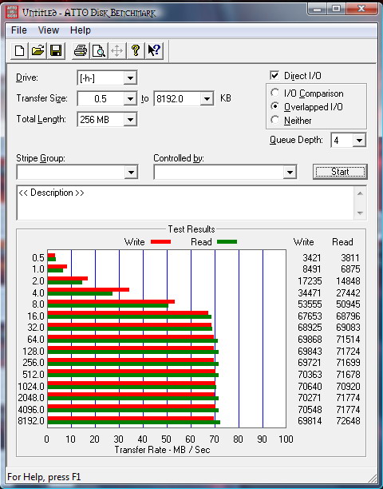Screen dimensions: 383x489
Task: Print the results using printer icon
Action: click(81, 50)
